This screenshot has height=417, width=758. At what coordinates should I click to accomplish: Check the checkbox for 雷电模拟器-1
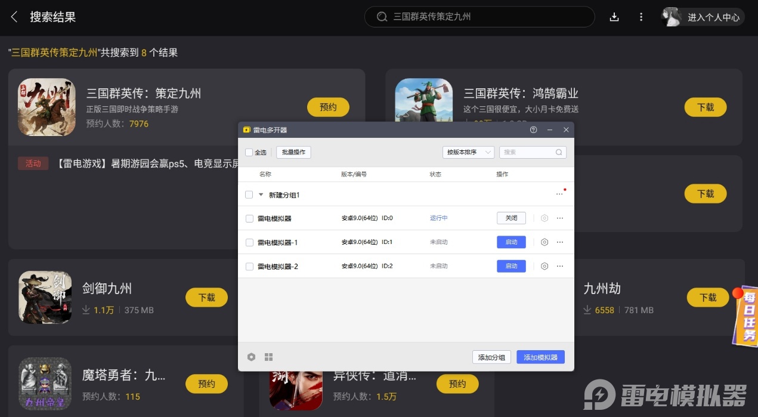249,242
